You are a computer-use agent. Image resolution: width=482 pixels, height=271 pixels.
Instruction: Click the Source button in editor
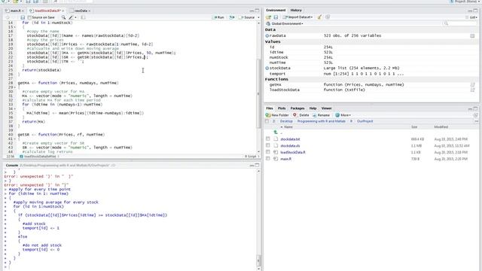247,17
